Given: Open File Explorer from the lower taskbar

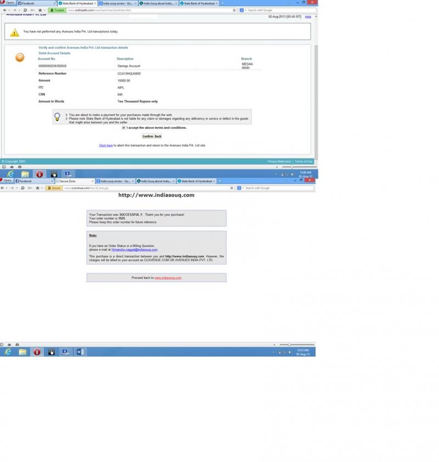Looking at the screenshot, I should (x=22, y=352).
